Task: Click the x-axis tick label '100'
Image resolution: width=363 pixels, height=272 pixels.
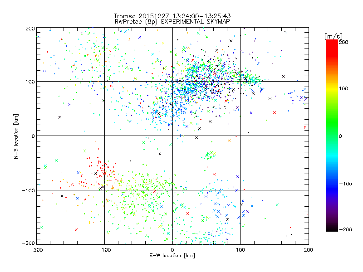Action: (x=240, y=250)
